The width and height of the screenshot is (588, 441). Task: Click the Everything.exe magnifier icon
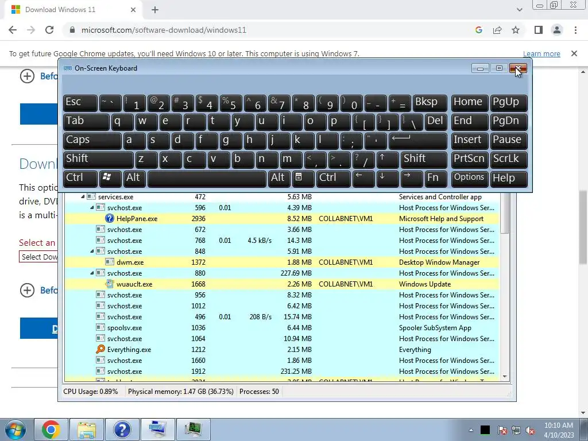[x=100, y=349]
